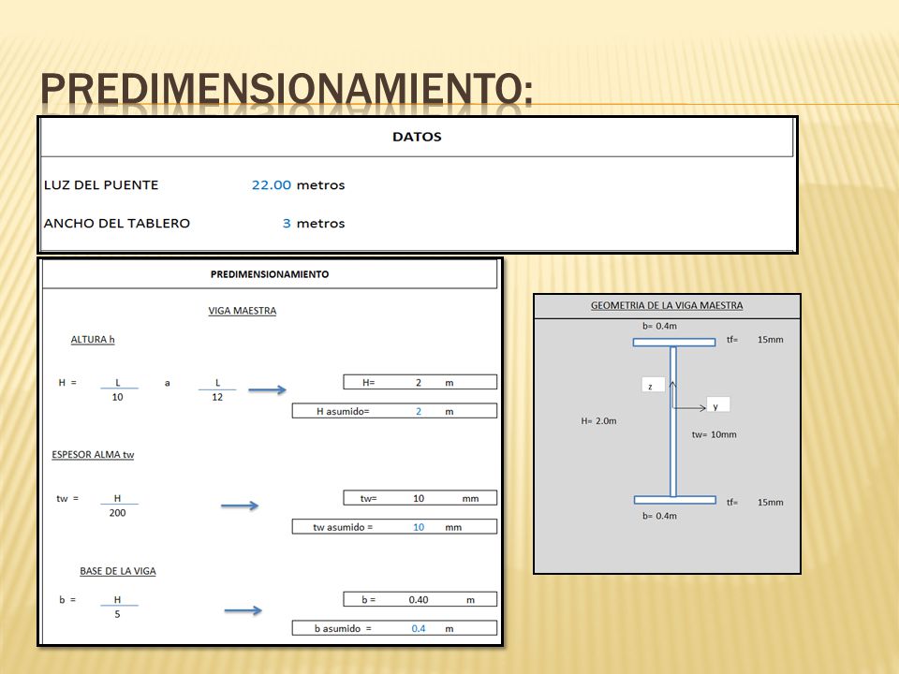Viewport: 899px width, 674px height.
Task: Click the small bold "PREDIMENSIONAMIENTO" table header
Action: [x=270, y=274]
